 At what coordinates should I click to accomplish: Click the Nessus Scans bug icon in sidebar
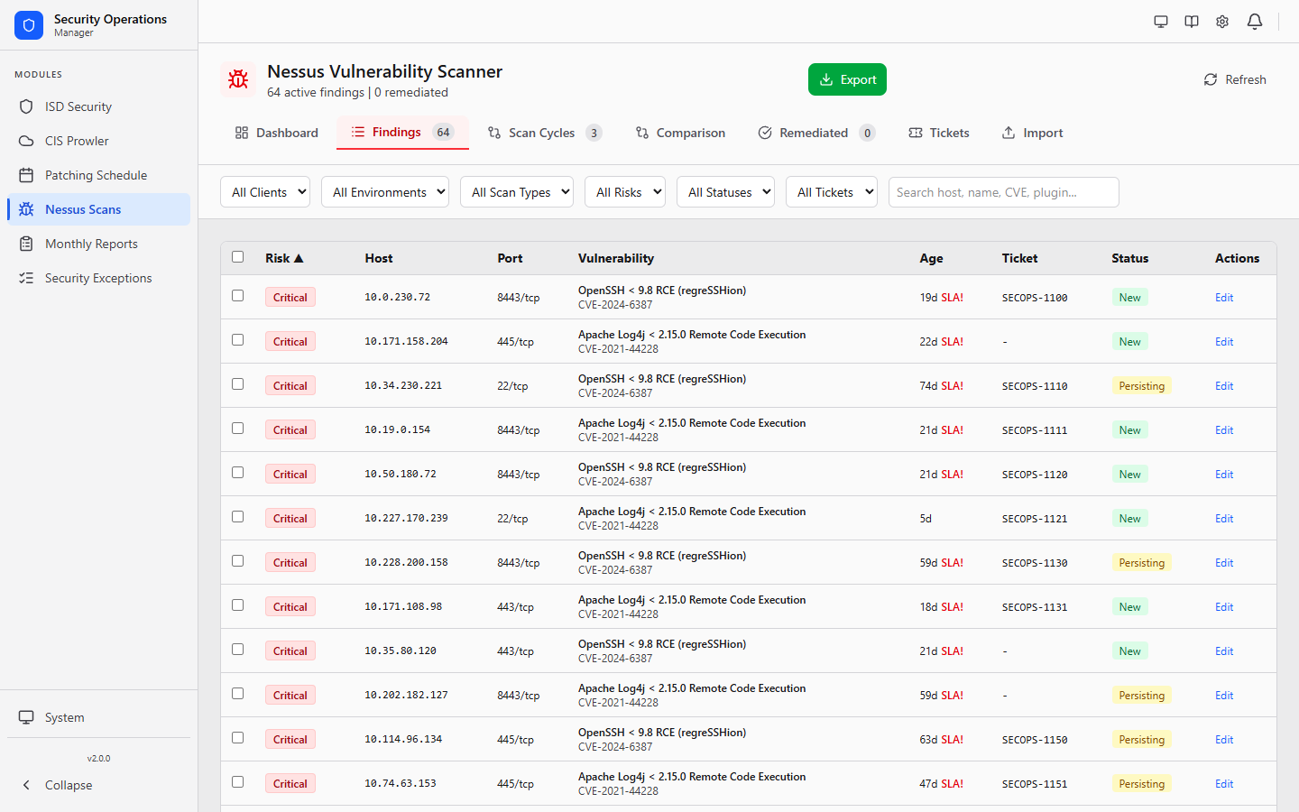(x=26, y=209)
